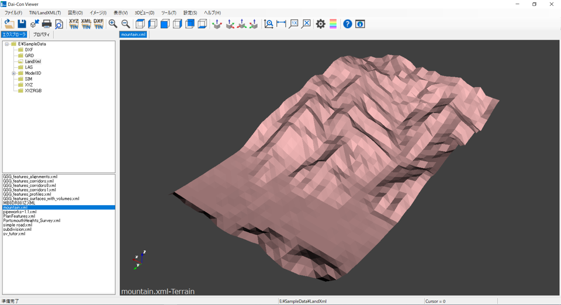Open the 3Dビュー(D) menu
The height and width of the screenshot is (305, 561).
144,12
